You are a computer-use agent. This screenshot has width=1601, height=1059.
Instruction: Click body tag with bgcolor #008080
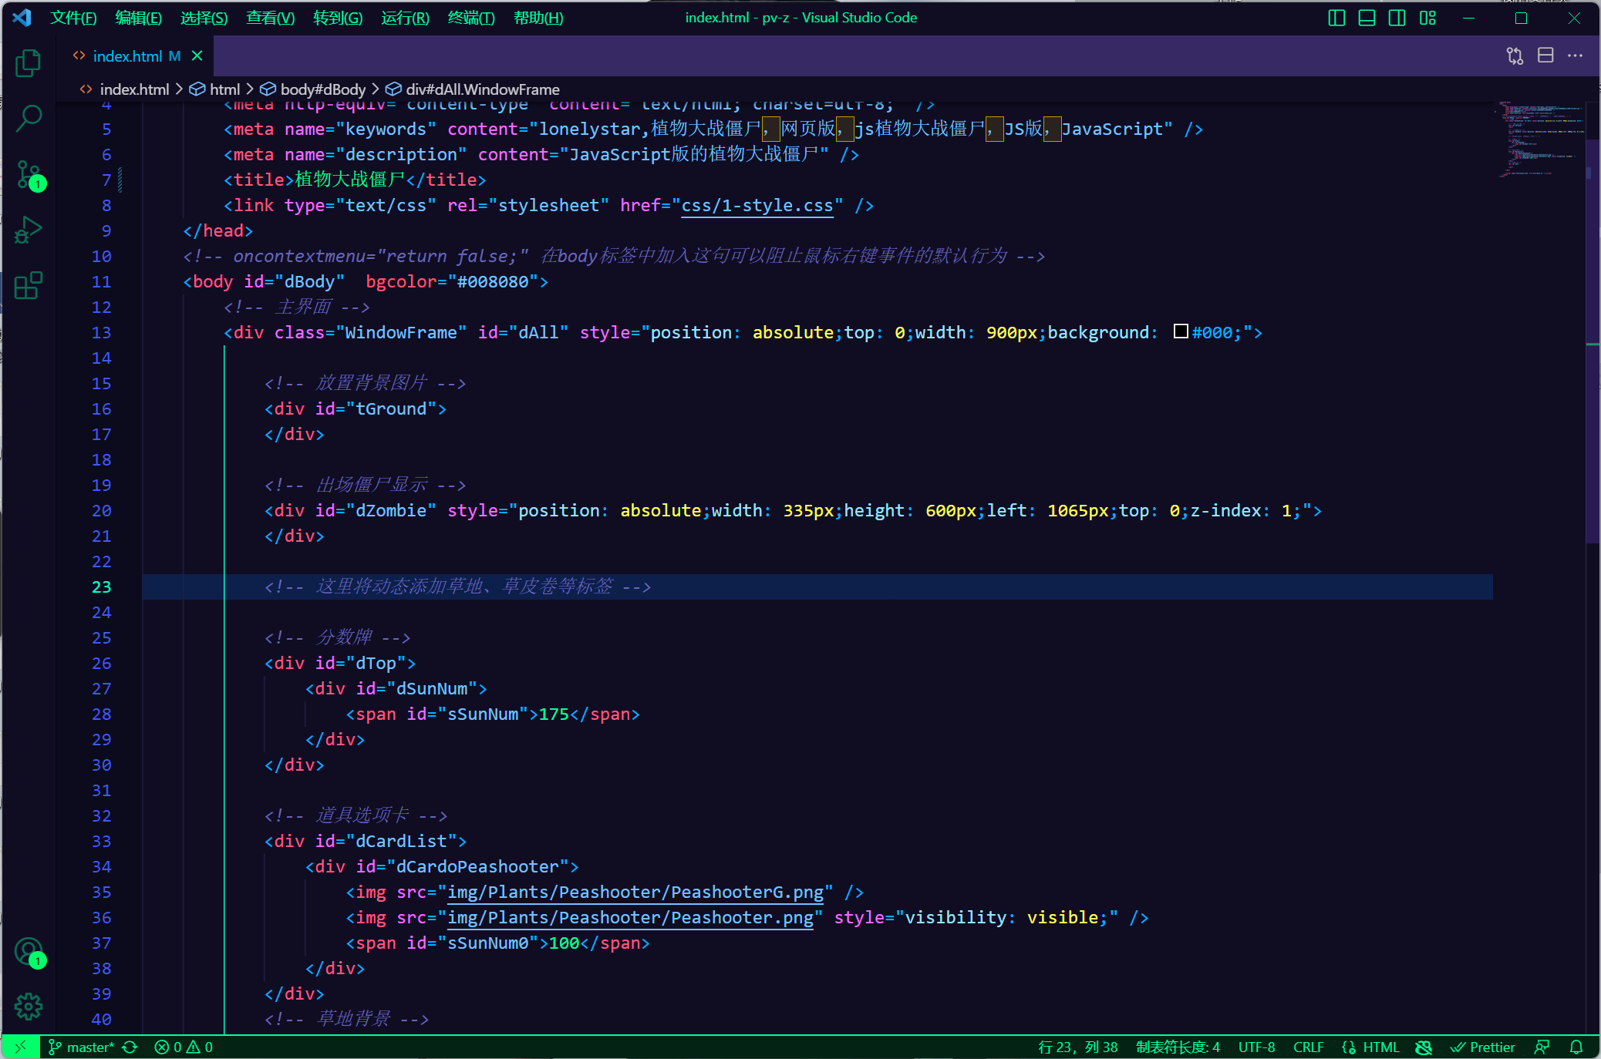coord(366,282)
